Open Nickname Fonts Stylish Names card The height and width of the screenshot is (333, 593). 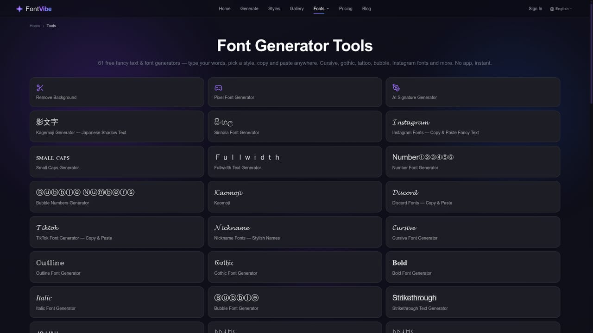tap(295, 232)
